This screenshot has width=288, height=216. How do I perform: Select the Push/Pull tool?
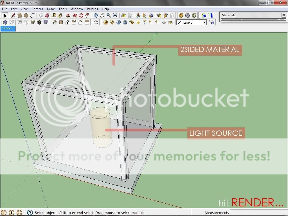68,16
